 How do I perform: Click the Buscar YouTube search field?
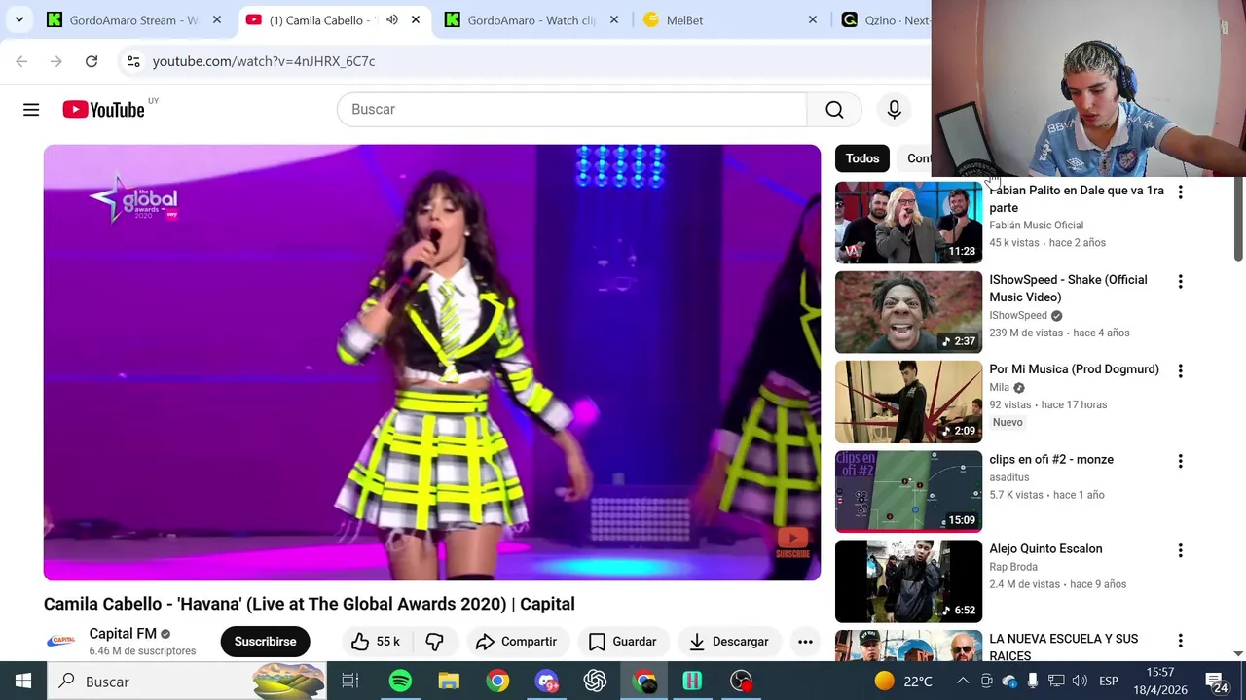(572, 110)
